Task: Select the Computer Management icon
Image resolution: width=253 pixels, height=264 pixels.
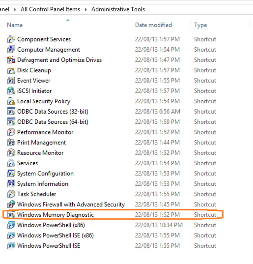Action: [x=11, y=50]
